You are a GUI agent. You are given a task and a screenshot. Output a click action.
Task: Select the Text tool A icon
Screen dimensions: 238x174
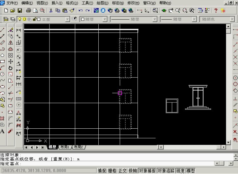click(2, 131)
